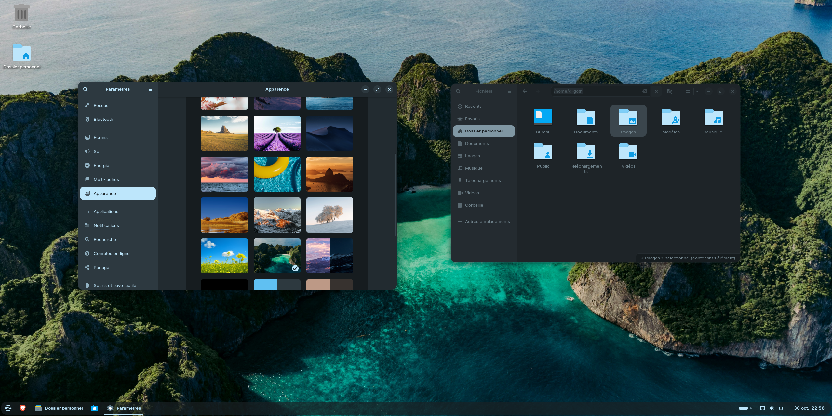Screen dimensions: 832x416
Task: Click the Bluetooth settings icon entry
Action: [x=87, y=119]
